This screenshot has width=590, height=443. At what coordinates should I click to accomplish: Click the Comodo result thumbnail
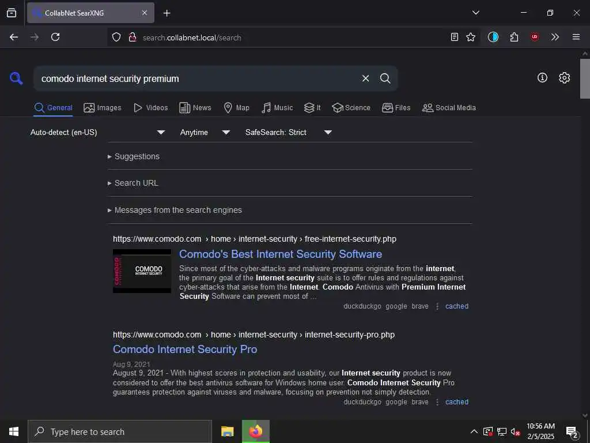point(142,271)
